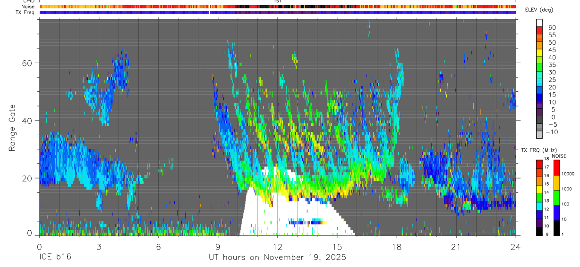This screenshot has height=267, width=580.
Task: Click the 'ELEV (deg)' legend title
Action: coord(539,10)
